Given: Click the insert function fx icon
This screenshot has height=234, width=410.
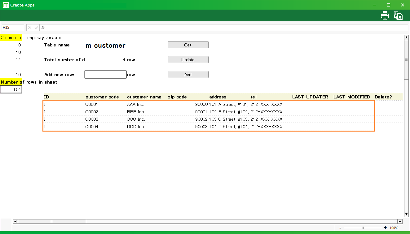Looking at the screenshot, I should coord(43,28).
